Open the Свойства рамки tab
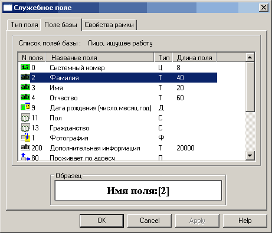 [x=109, y=25]
